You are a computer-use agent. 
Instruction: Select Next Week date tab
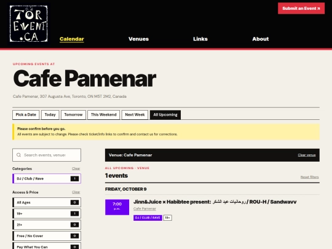click(135, 115)
